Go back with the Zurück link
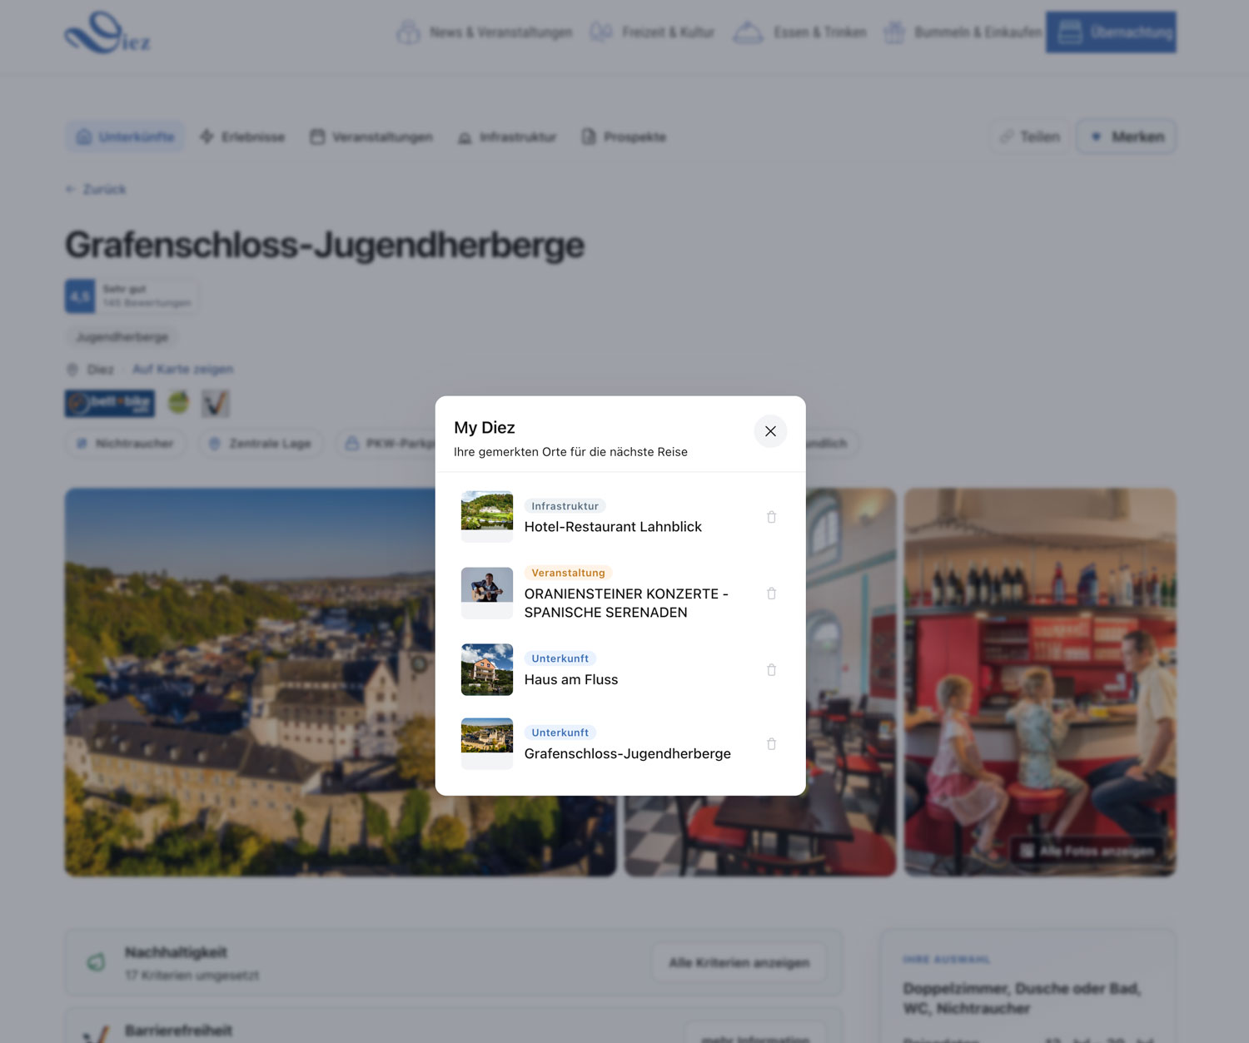This screenshot has width=1249, height=1043. 96,190
